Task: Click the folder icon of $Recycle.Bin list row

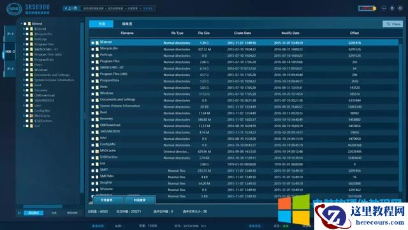Action: (97, 49)
